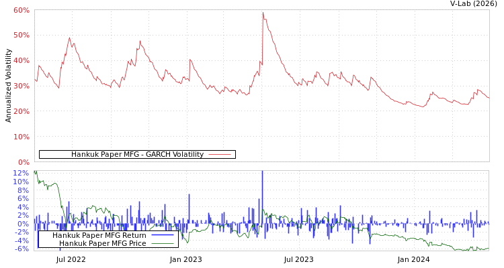Image resolution: width=504 pixels, height=268 pixels.
Task: Click the 12% label on the return axis
Action: click(x=21, y=173)
